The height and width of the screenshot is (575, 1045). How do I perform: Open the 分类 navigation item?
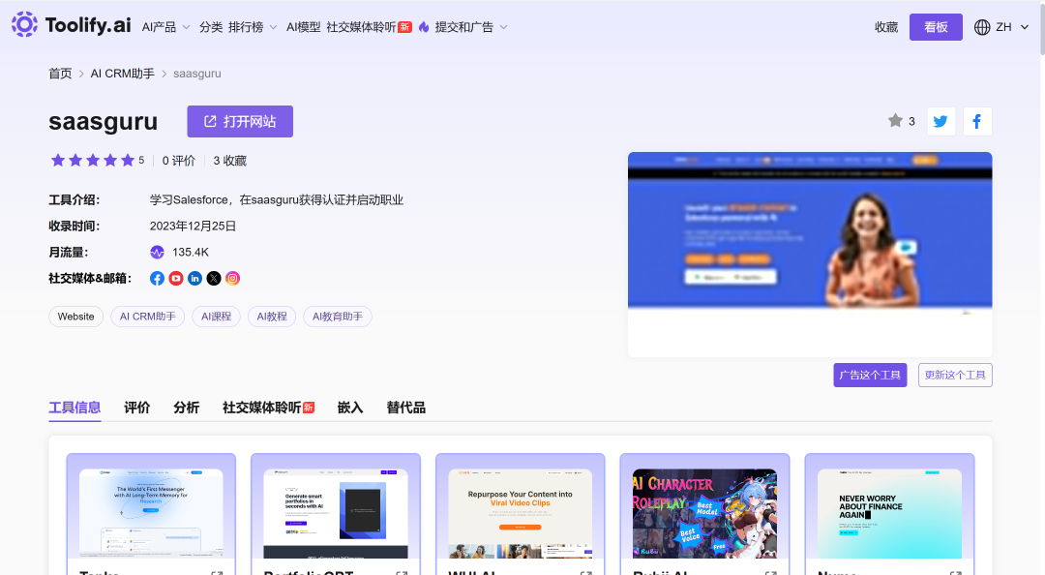(211, 27)
